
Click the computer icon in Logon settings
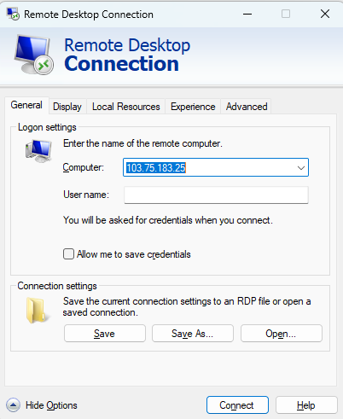pyautogui.click(x=38, y=151)
